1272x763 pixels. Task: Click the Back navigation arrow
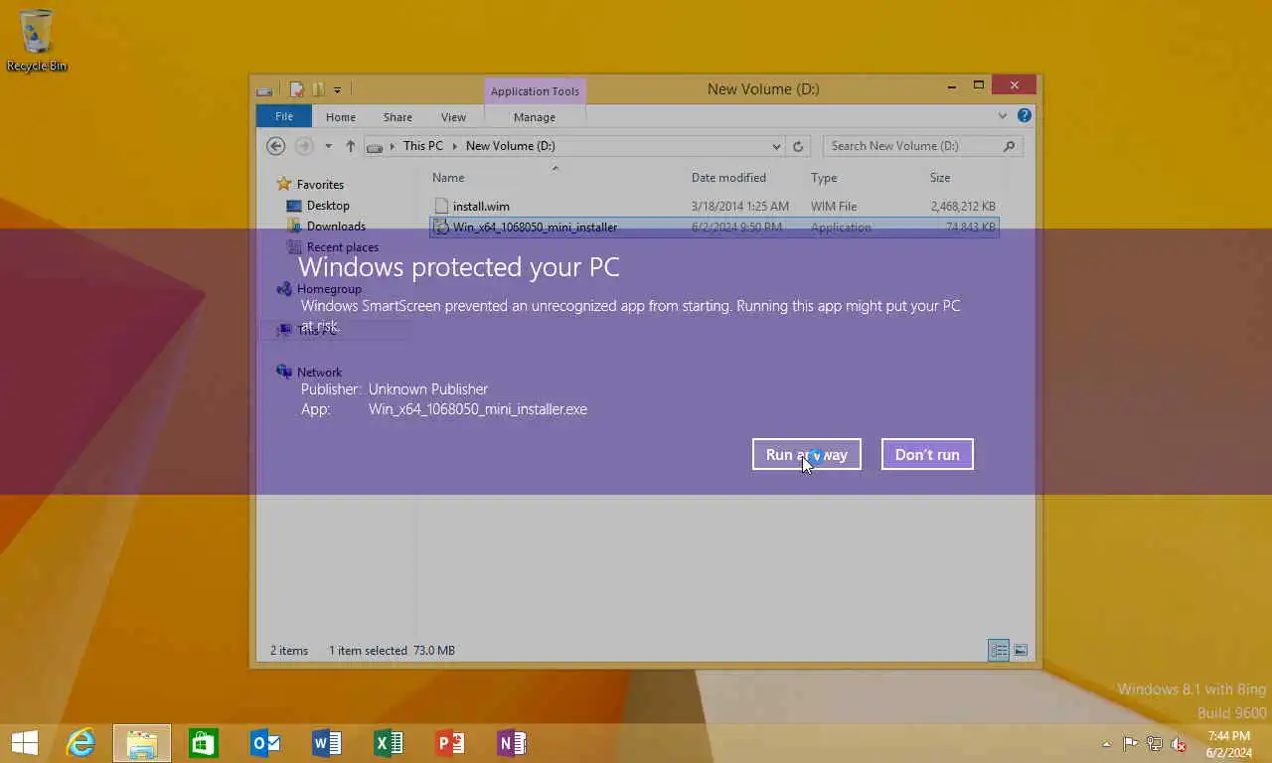pyautogui.click(x=276, y=146)
